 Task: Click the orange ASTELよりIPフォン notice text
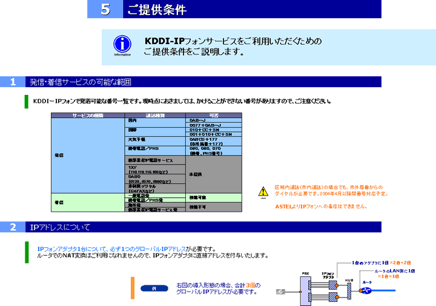(x=321, y=207)
